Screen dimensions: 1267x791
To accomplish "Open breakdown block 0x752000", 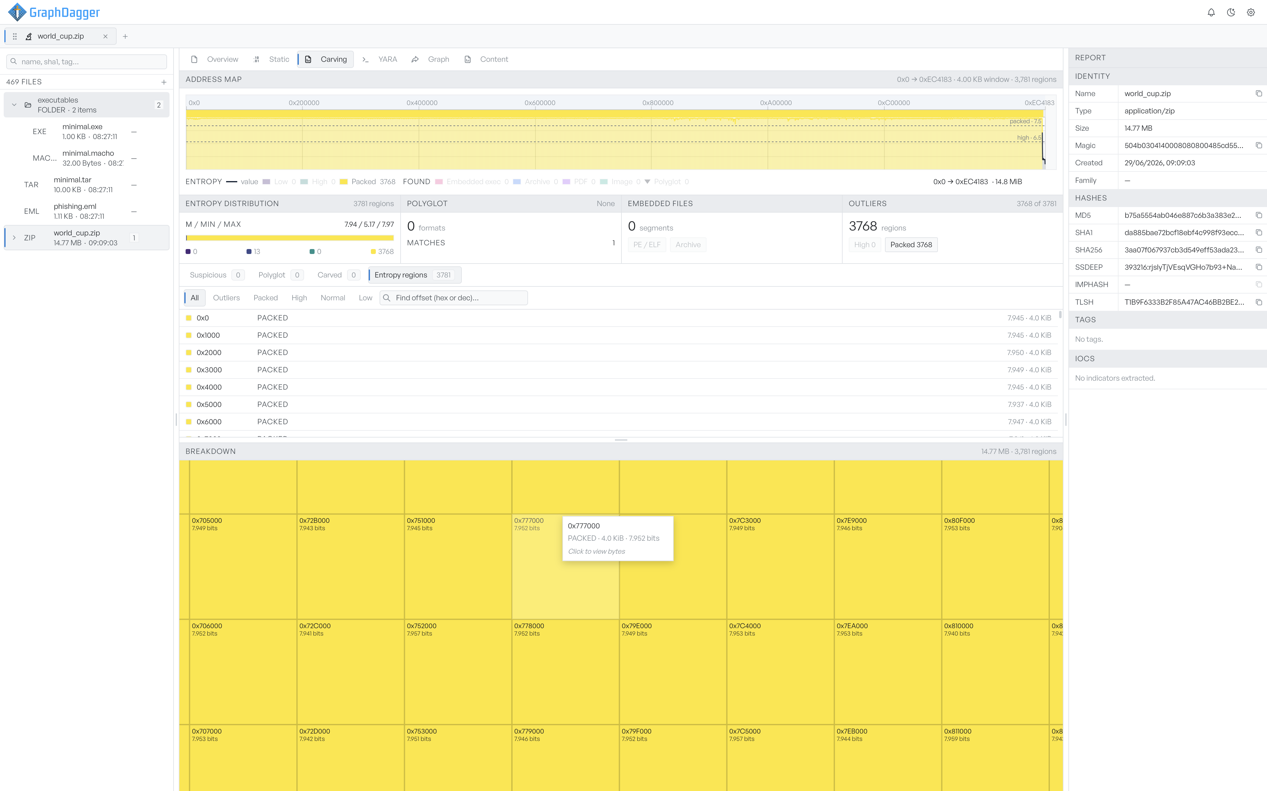I will coord(458,672).
